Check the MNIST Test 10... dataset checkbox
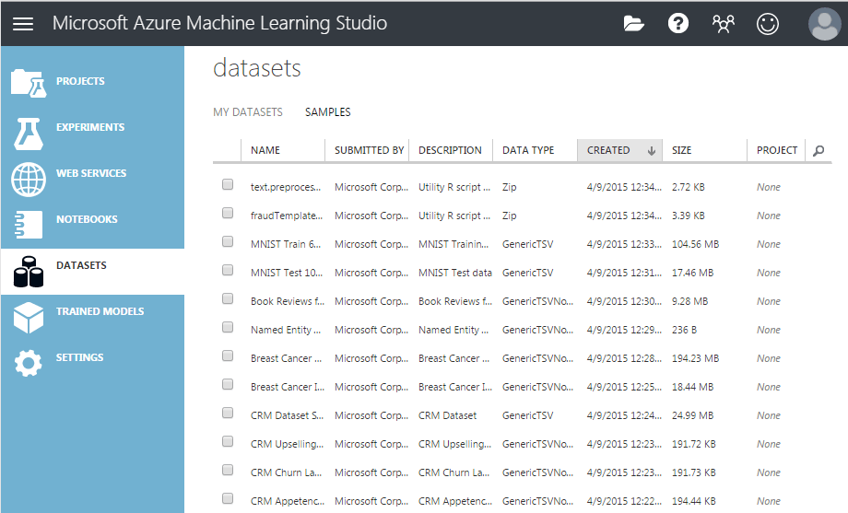Viewport: 848px width, 513px height. point(228,270)
